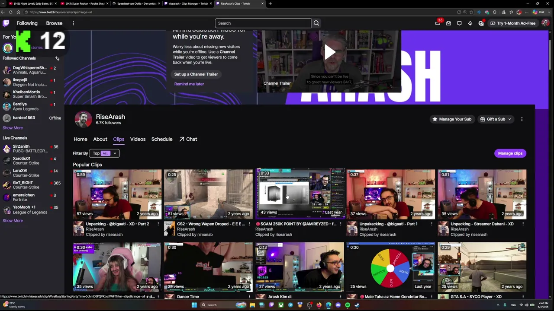Viewport: 554px width, 311px height.
Task: Click the browser address bar URL
Action: tap(61, 12)
